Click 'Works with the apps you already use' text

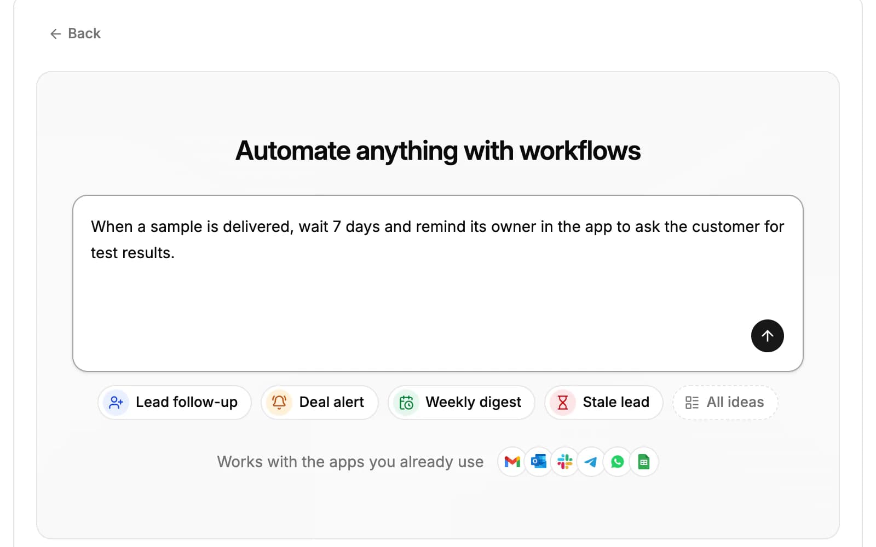pos(350,462)
